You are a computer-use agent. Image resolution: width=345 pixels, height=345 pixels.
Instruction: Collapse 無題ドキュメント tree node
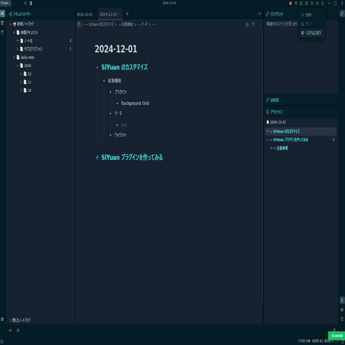(14, 32)
